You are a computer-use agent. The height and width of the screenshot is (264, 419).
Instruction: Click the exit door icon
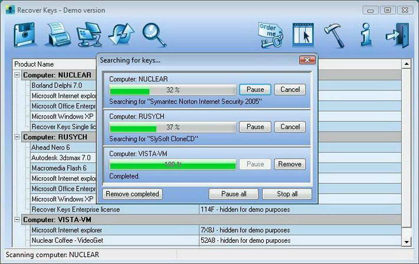pyautogui.click(x=397, y=35)
